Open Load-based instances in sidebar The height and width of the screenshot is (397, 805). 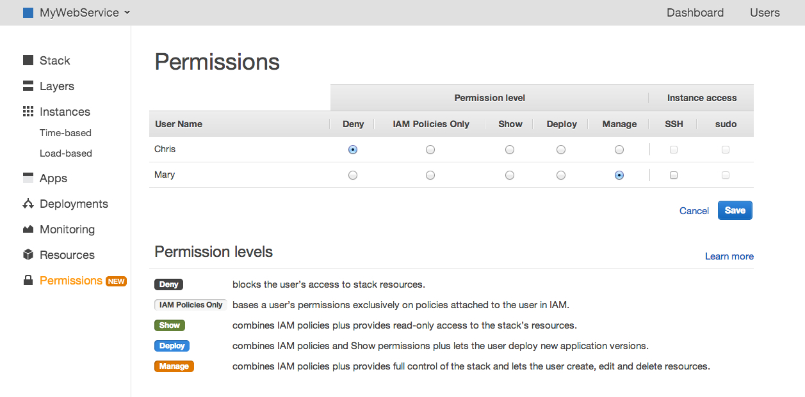[65, 153]
